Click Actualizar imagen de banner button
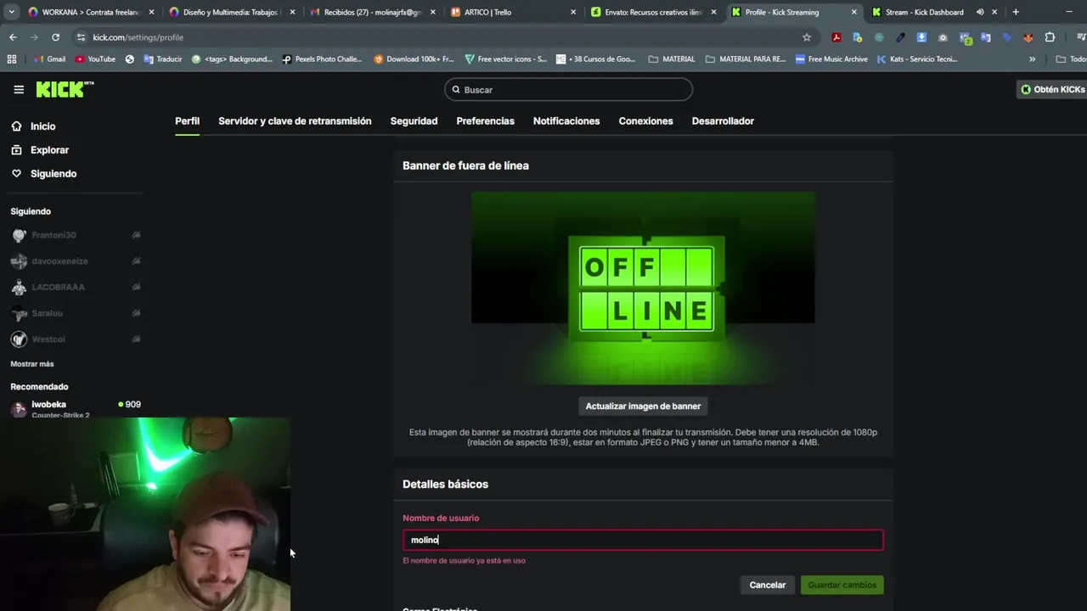This screenshot has height=611, width=1087. pyautogui.click(x=643, y=406)
